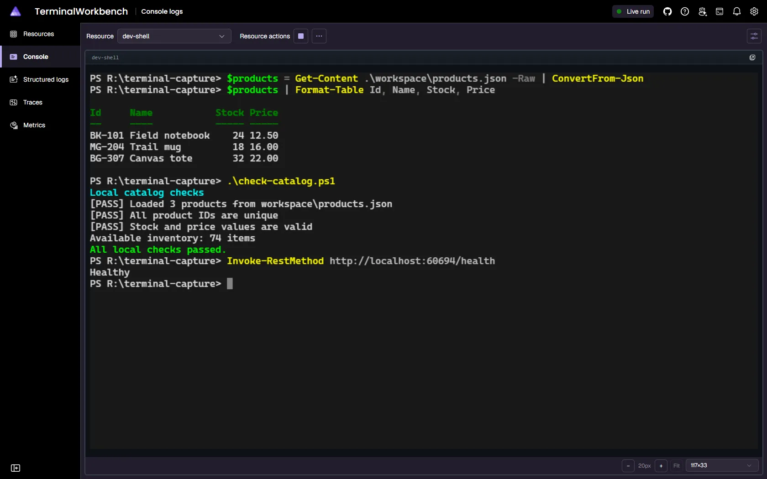Click 'All local checks passed.' line
767x479 pixels.
158,250
